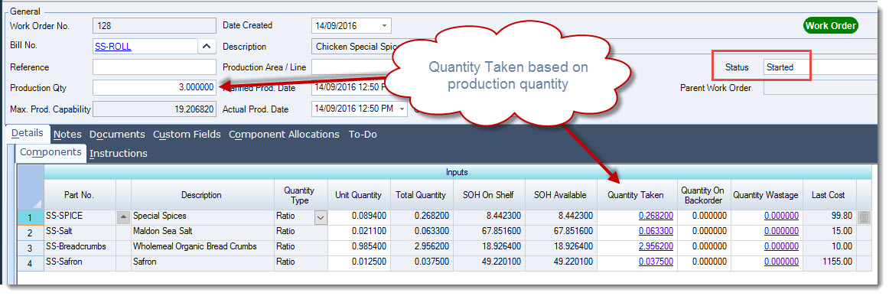
Task: Show the Instructions sub-tab
Action: click(x=119, y=153)
